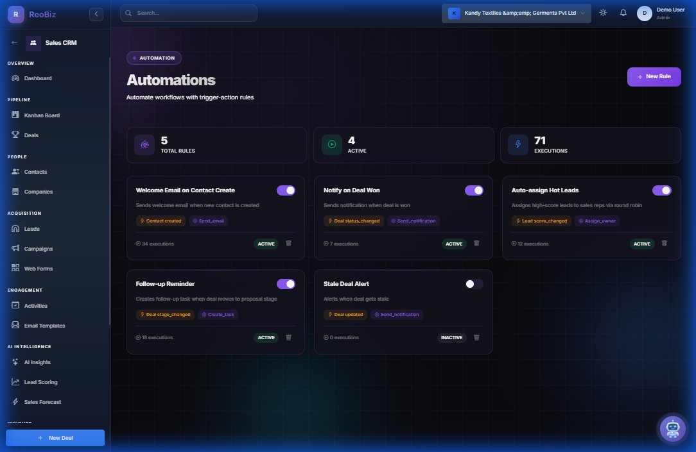Disable the Welcome Email on Contact Create rule
Image resolution: width=696 pixels, height=452 pixels.
click(286, 190)
